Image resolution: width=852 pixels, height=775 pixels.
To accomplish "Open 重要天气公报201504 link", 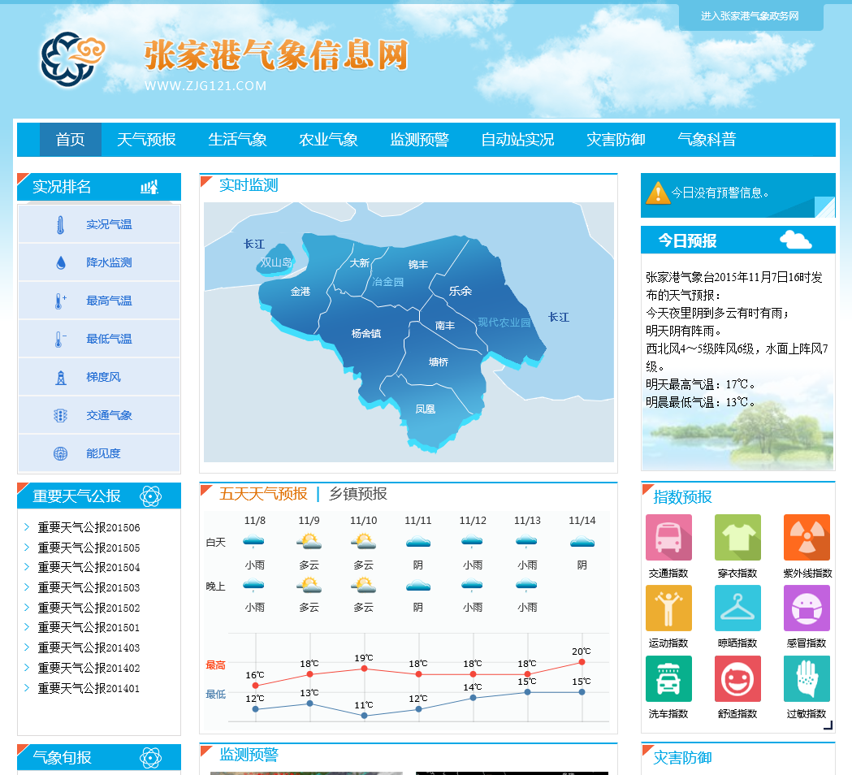I will pos(89,567).
